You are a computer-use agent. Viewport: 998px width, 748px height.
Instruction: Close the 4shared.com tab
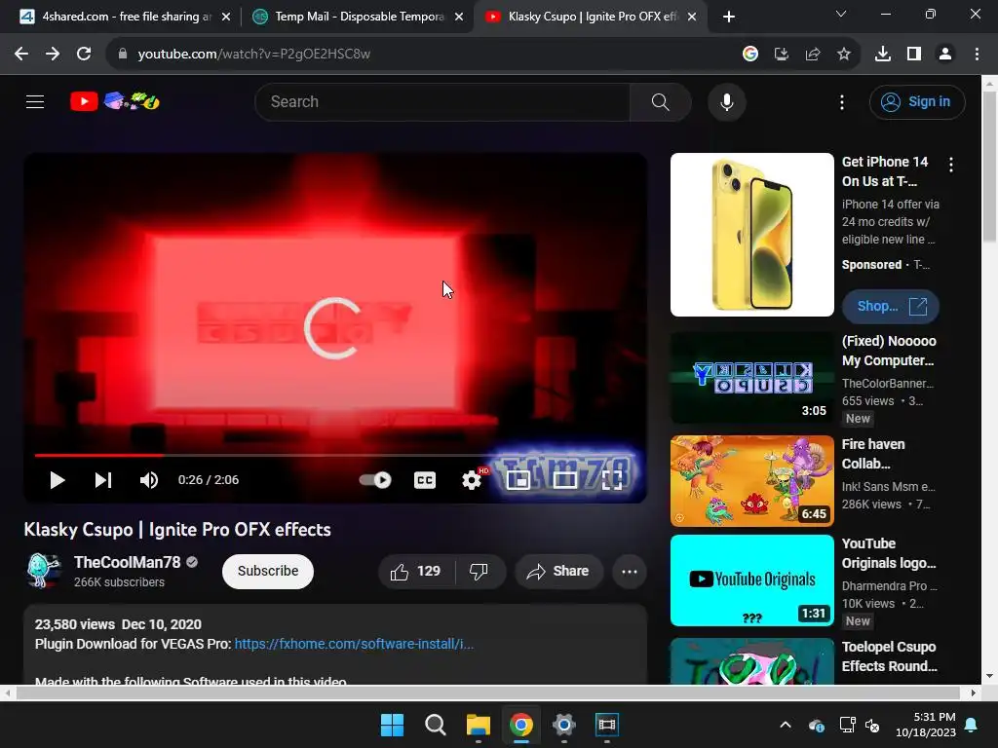tap(226, 17)
